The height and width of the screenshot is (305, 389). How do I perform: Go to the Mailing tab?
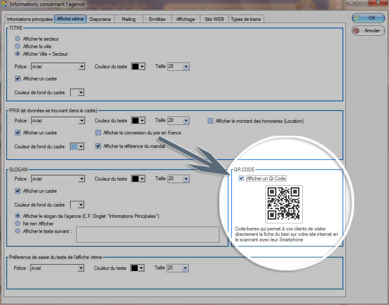[x=129, y=19]
